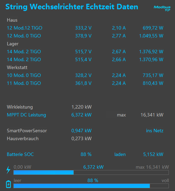175x191 pixels.
Task: Click the battery charging icon
Action: [9, 184]
